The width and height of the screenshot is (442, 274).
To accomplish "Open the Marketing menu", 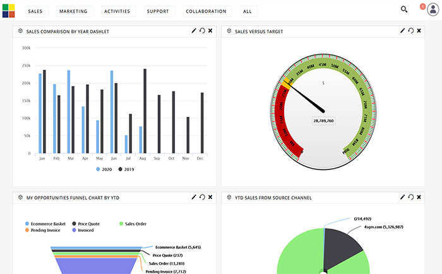I will click(x=73, y=11).
